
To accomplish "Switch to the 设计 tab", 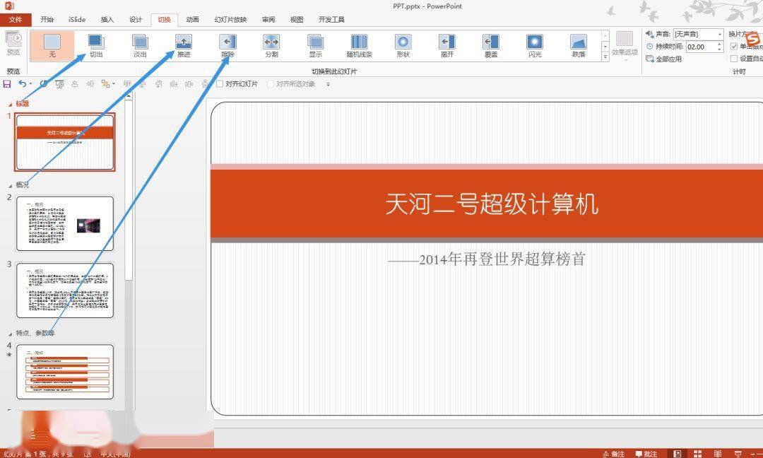I will [x=136, y=20].
